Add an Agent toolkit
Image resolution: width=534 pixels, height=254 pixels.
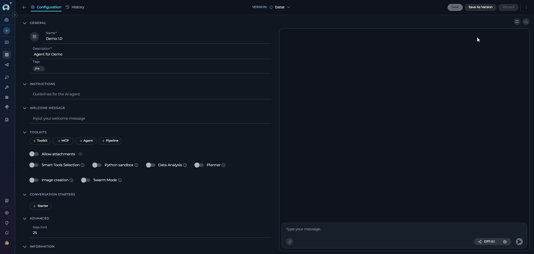(x=86, y=141)
